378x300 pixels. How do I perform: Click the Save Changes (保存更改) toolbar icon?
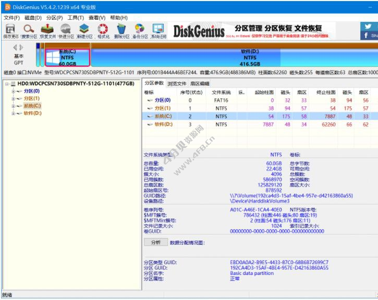[10, 30]
